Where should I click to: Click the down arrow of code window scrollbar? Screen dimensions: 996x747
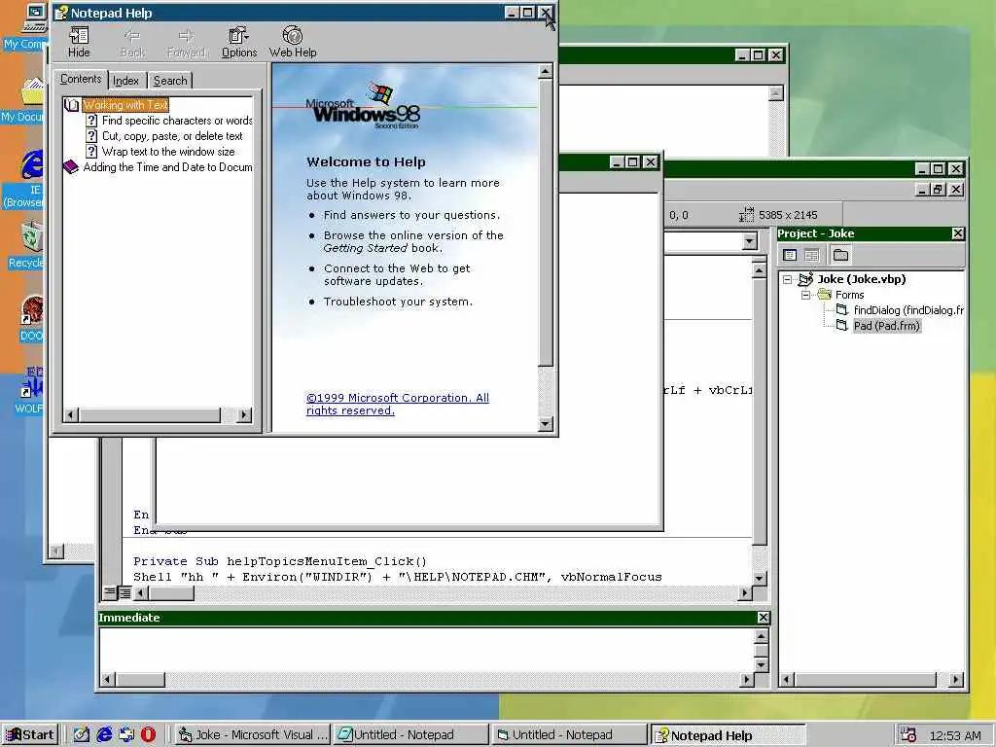pyautogui.click(x=759, y=578)
